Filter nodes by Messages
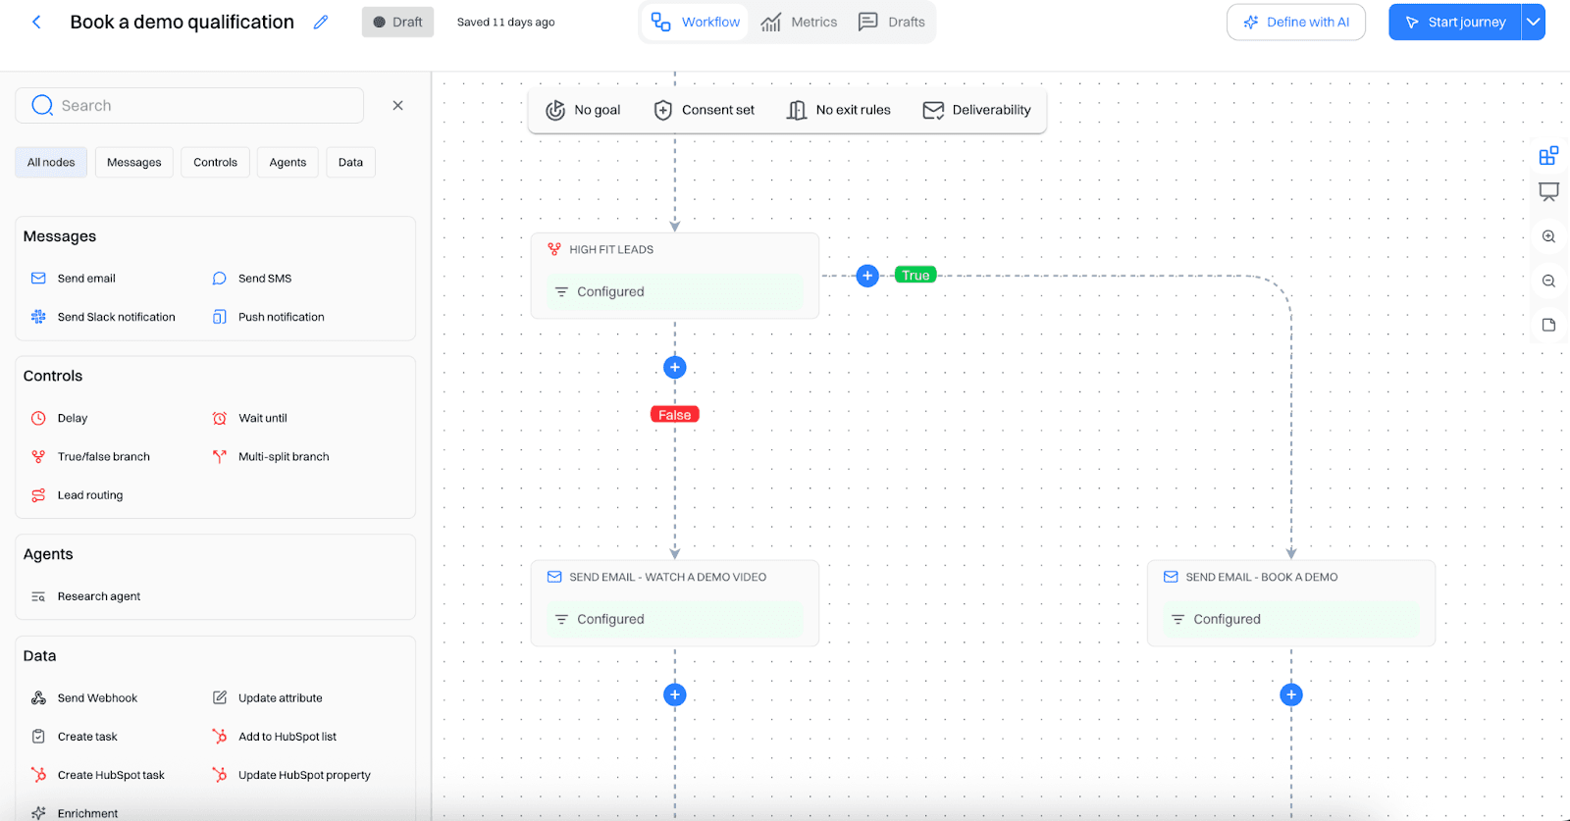The height and width of the screenshot is (821, 1570). pos(134,162)
